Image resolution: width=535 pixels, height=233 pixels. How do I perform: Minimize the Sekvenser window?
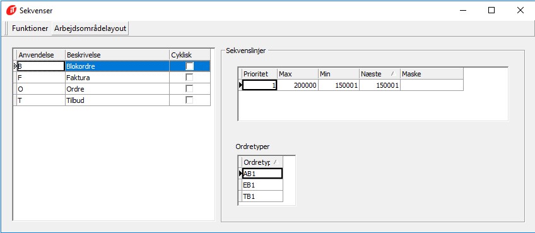click(462, 11)
